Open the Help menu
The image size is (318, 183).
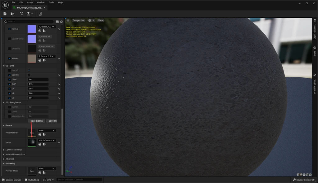[61, 2]
